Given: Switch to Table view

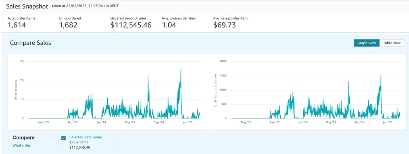Looking at the screenshot, I should [392, 43].
